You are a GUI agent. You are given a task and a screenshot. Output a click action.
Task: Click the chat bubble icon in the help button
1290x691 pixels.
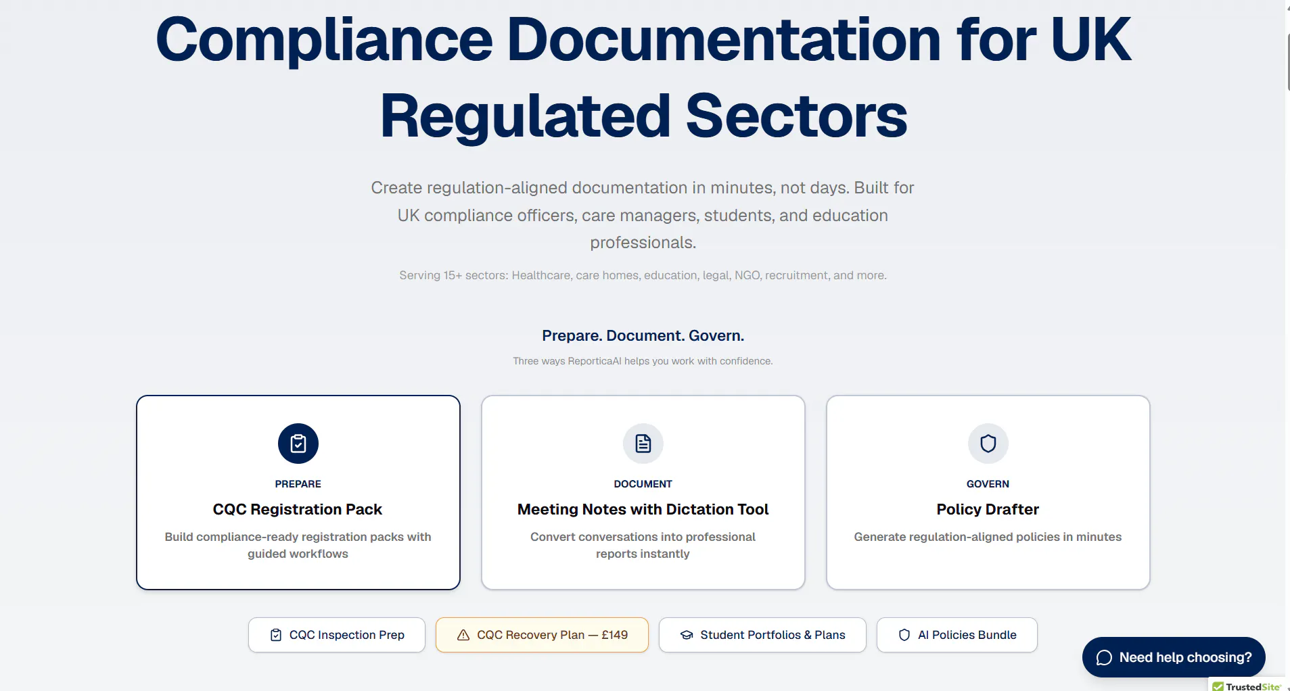tap(1104, 658)
